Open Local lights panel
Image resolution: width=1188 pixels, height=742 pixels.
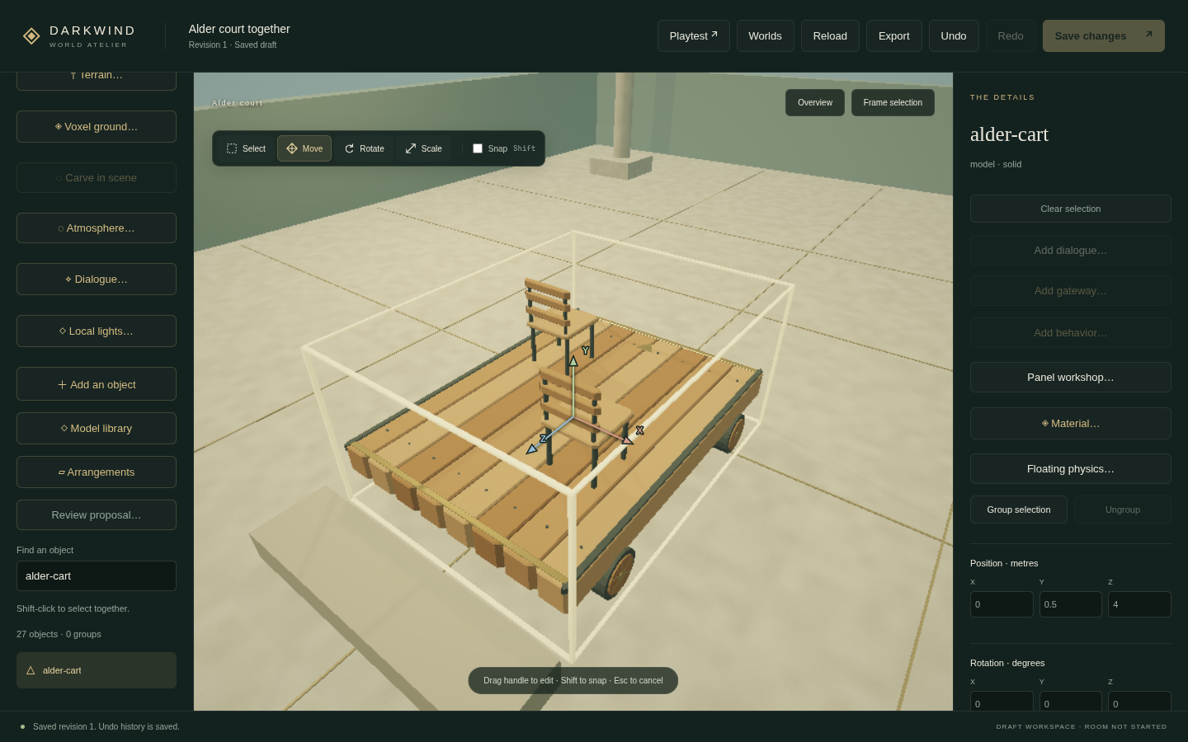tap(97, 331)
